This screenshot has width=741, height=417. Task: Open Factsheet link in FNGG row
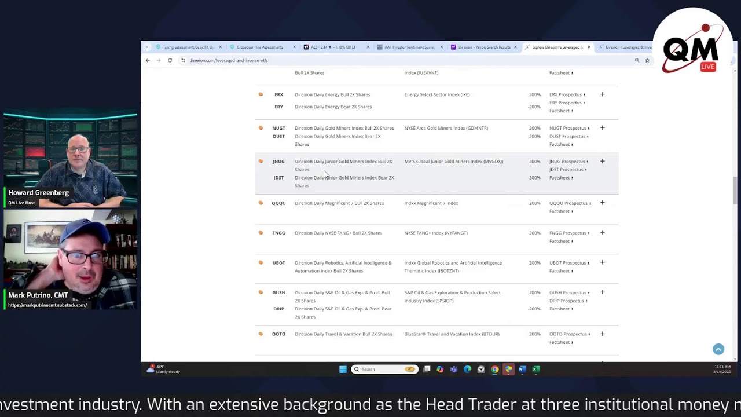click(x=561, y=241)
